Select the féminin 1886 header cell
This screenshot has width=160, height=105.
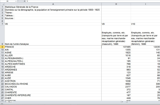145,35
